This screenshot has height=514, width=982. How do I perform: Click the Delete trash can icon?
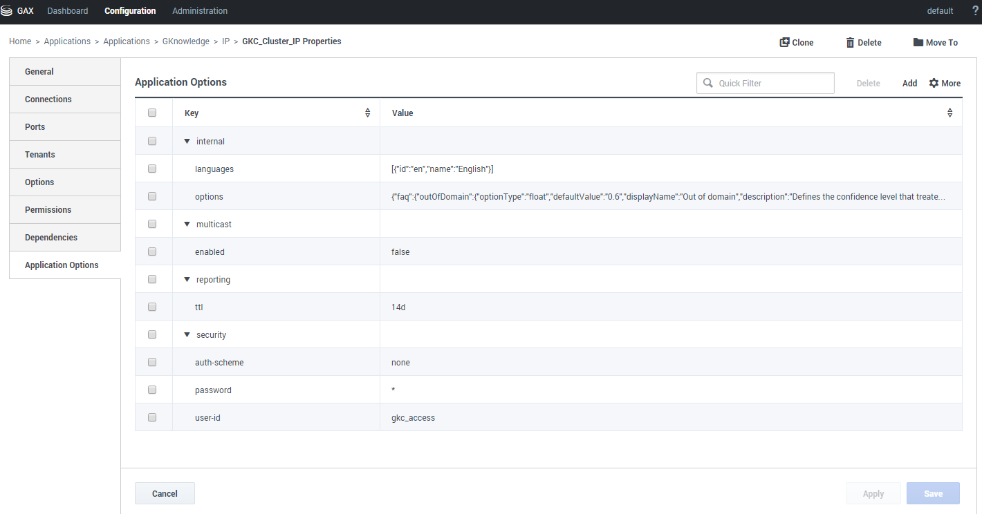click(x=850, y=42)
